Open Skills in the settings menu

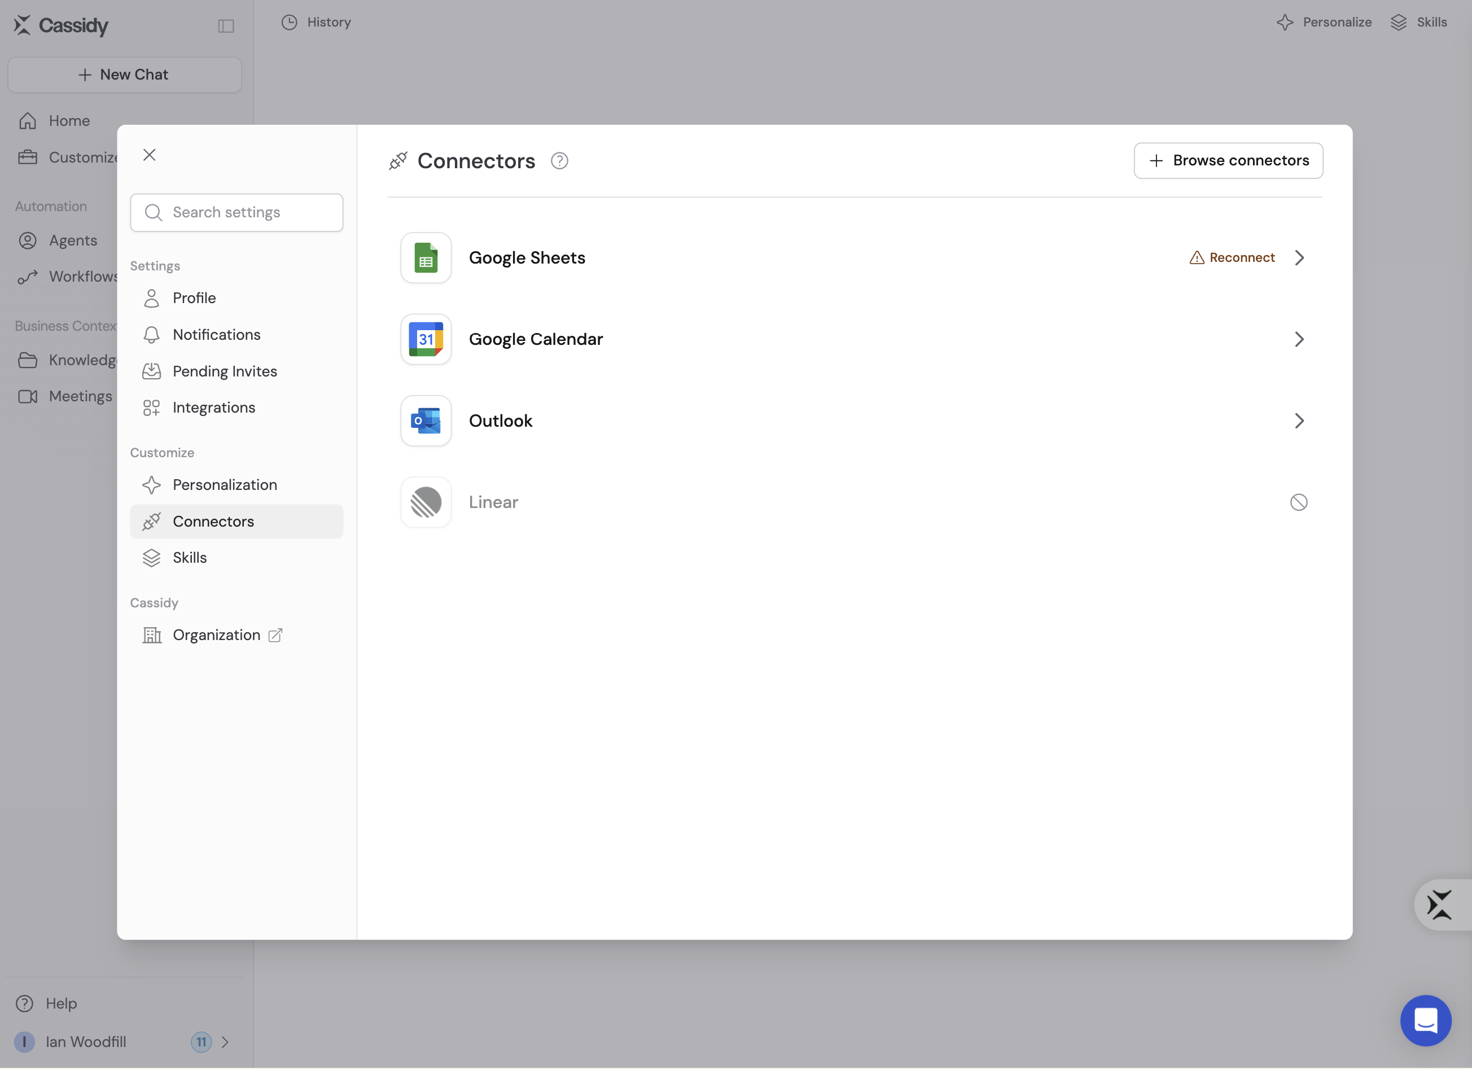tap(236, 558)
